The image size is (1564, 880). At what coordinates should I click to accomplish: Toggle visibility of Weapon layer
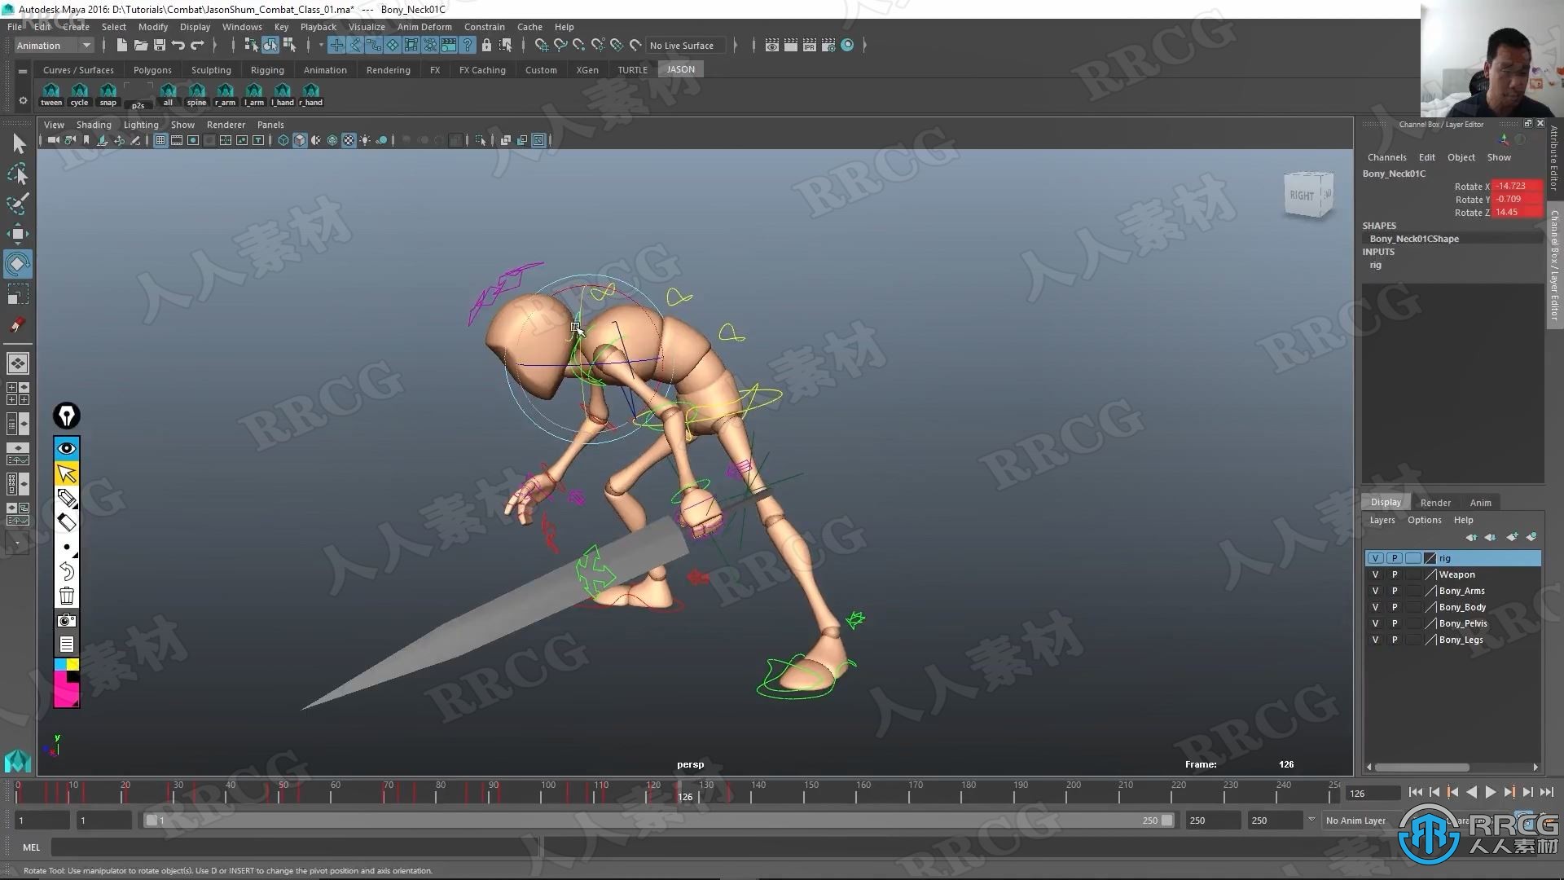1375,574
